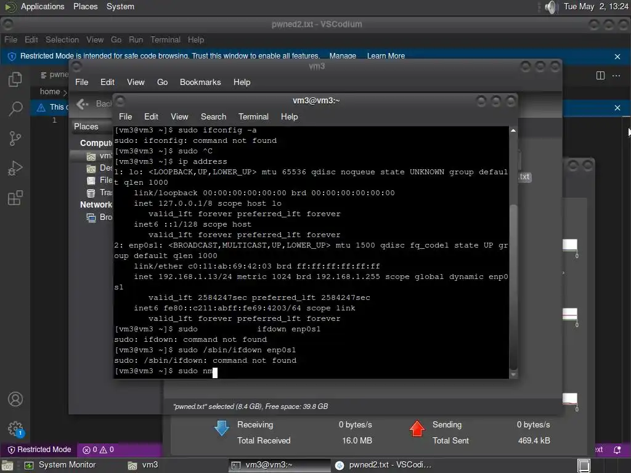The width and height of the screenshot is (631, 473).
Task: Open the Manage gear in VSCodium
Action: pos(15,429)
